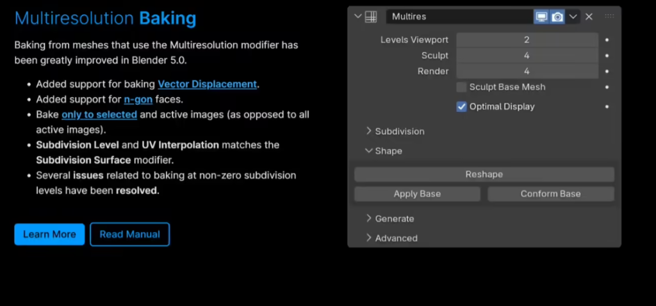656x306 pixels.
Task: Click the bold text 'Subdivision Level'
Action: [78, 145]
